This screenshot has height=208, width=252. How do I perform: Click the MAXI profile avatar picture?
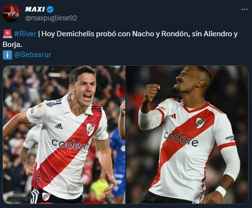[11, 14]
